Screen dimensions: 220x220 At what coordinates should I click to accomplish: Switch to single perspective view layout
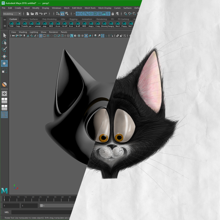coord(4,94)
